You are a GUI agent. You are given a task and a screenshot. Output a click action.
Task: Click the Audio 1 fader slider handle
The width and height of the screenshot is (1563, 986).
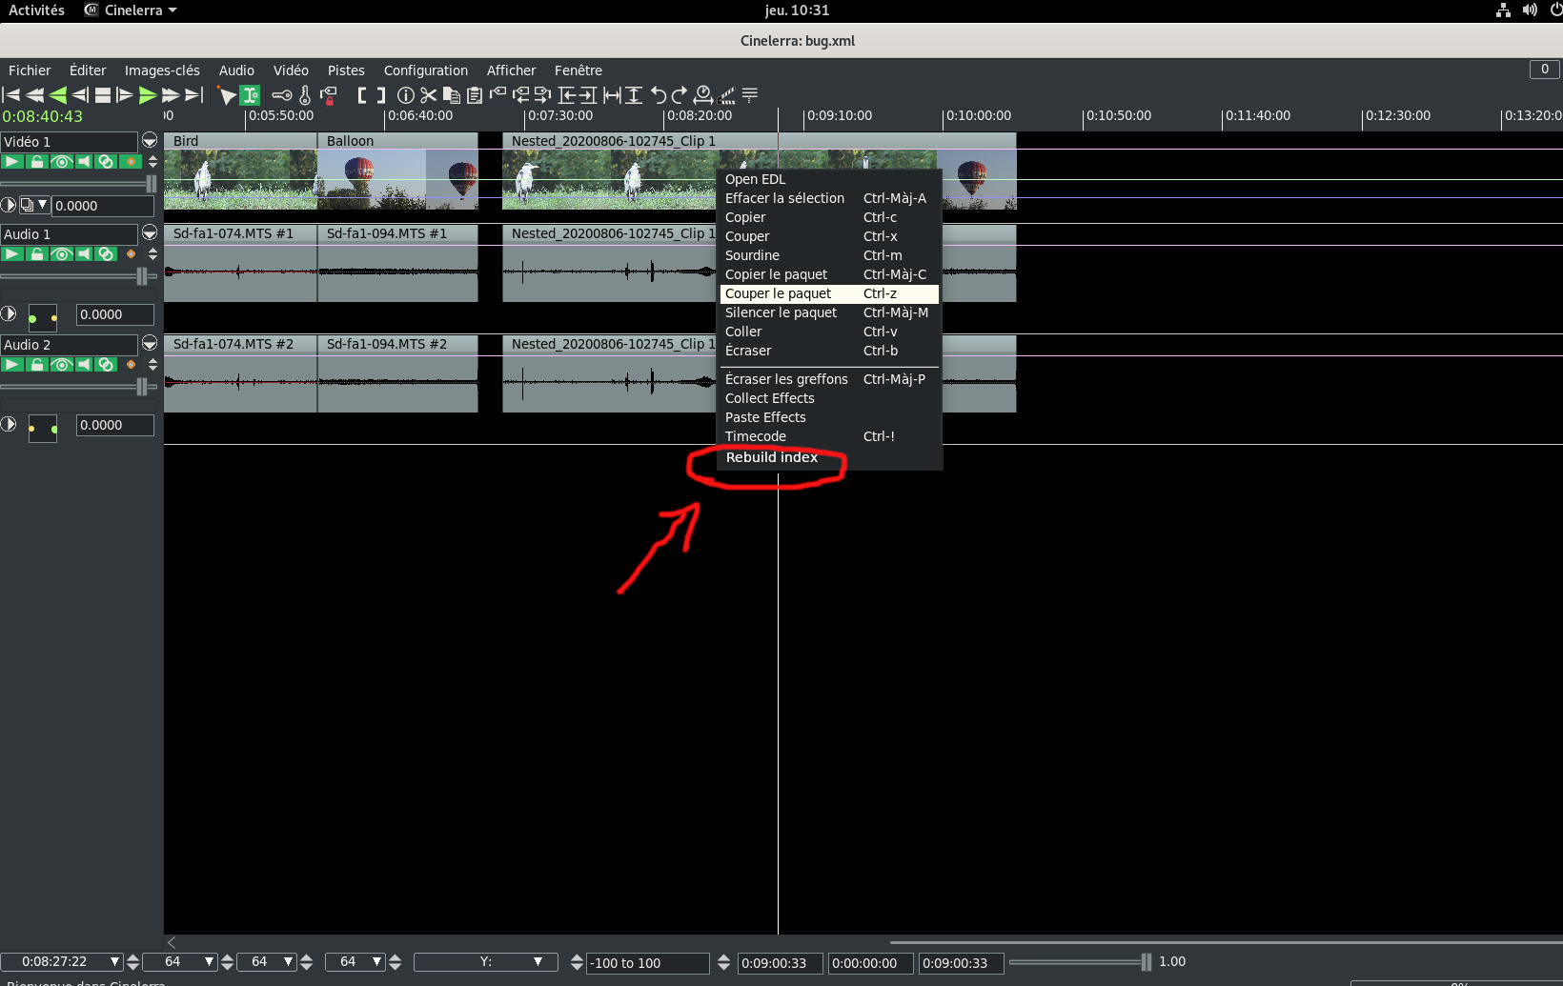click(x=142, y=276)
